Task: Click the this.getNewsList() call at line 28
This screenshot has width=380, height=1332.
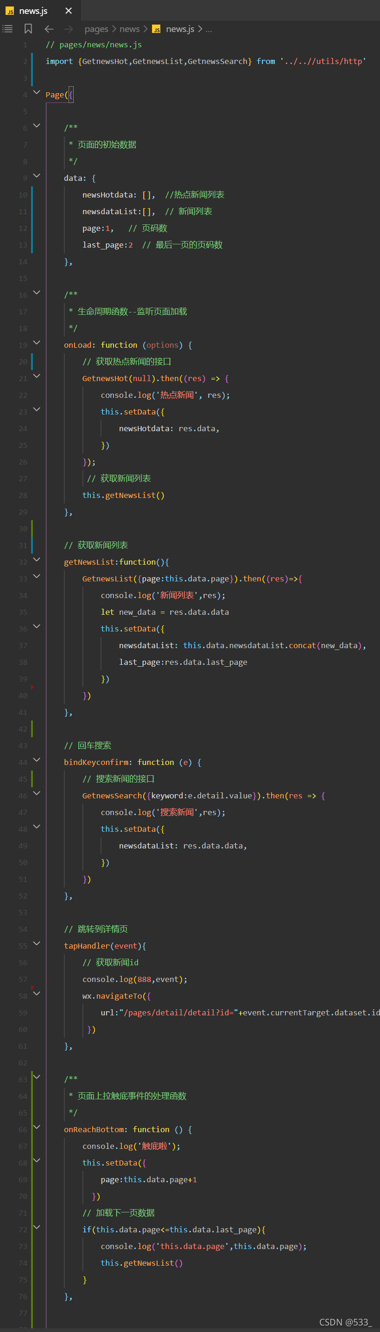Action: coord(124,495)
